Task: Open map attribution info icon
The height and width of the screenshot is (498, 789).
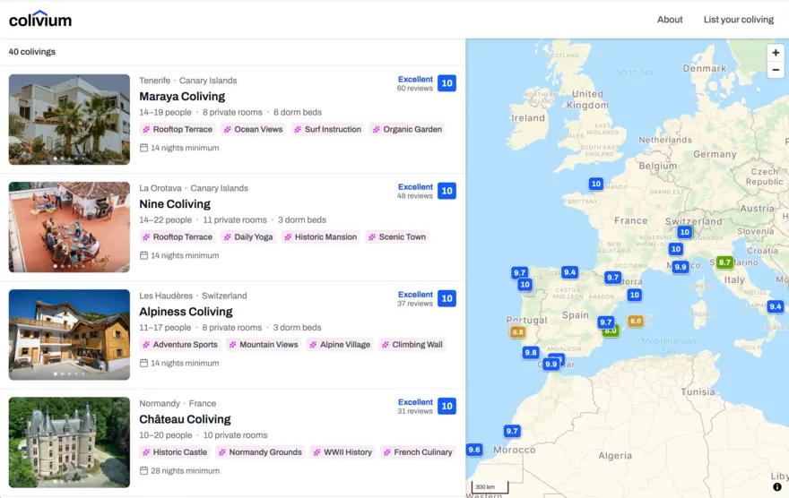Action: pyautogui.click(x=776, y=487)
